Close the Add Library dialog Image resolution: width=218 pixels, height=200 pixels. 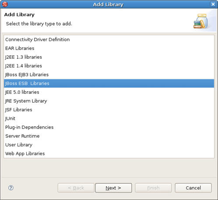tap(213, 4)
